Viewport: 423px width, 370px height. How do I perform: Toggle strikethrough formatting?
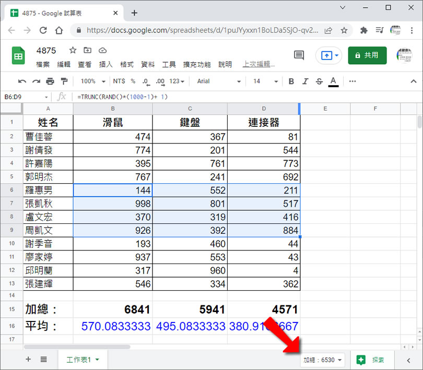pyautogui.click(x=319, y=81)
